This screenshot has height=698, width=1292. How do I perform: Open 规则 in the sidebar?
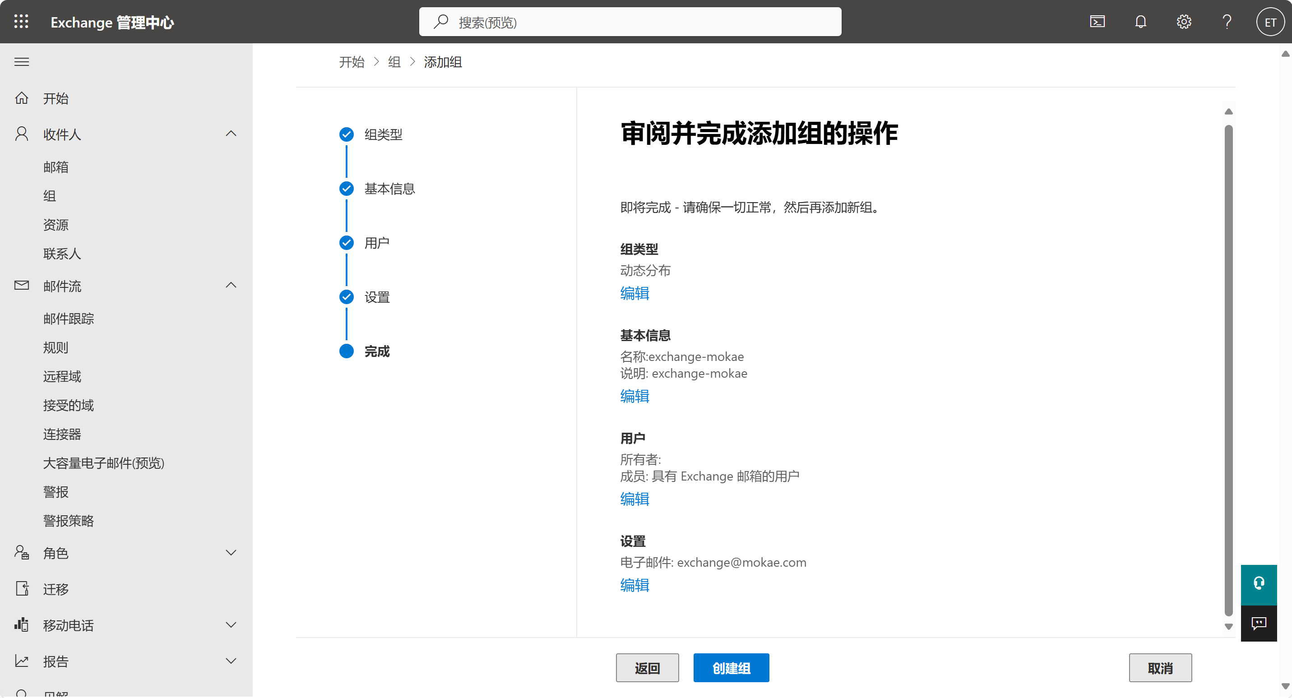click(x=56, y=347)
